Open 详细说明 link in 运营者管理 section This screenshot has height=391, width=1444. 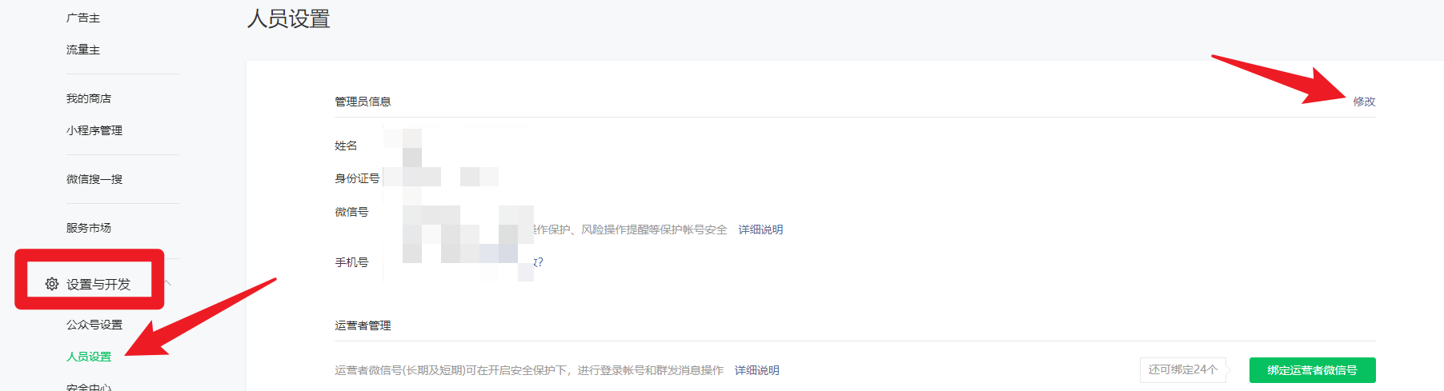757,370
